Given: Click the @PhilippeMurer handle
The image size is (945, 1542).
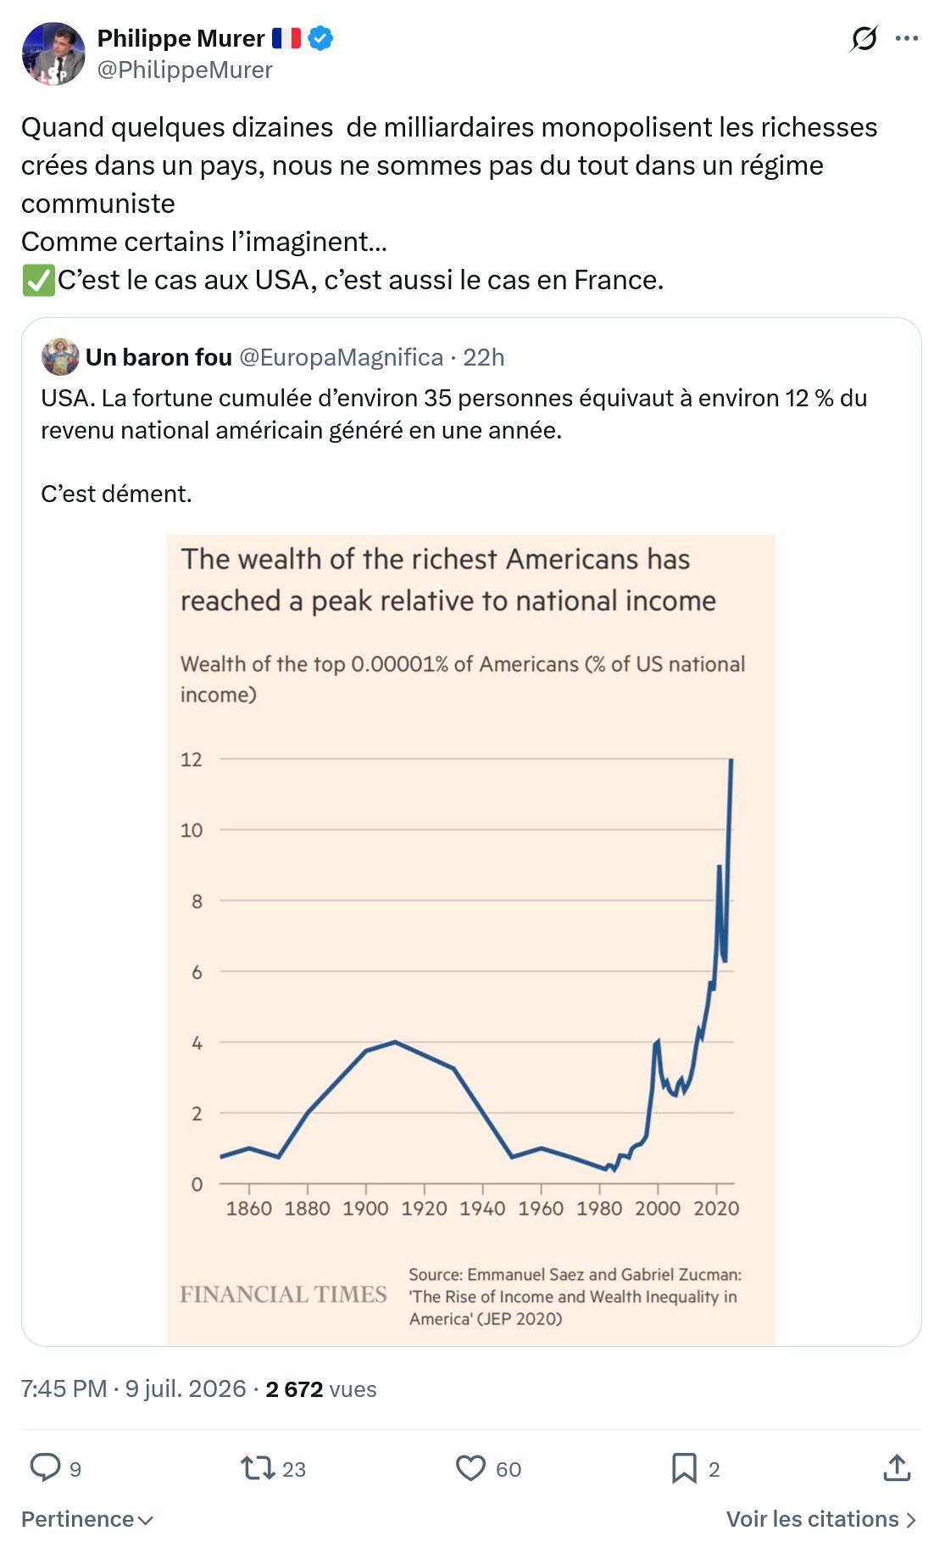Looking at the screenshot, I should (x=185, y=70).
